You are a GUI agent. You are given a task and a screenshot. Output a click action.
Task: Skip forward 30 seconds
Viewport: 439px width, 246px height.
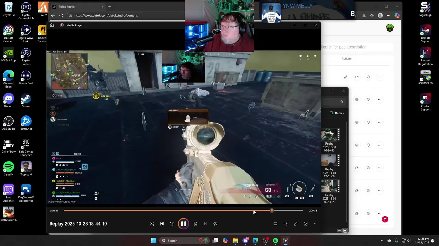(x=195, y=224)
